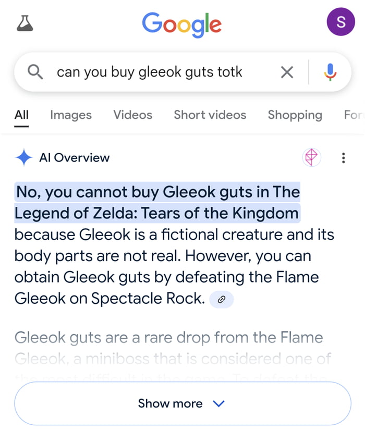Open the account menu via the S avatar
Screen dimensions: 365x443
[x=340, y=22]
